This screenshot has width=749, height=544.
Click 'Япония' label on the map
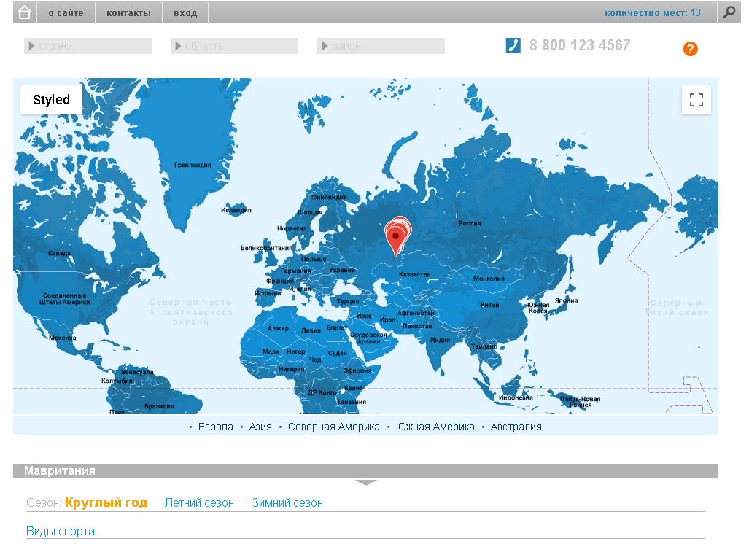click(x=566, y=300)
